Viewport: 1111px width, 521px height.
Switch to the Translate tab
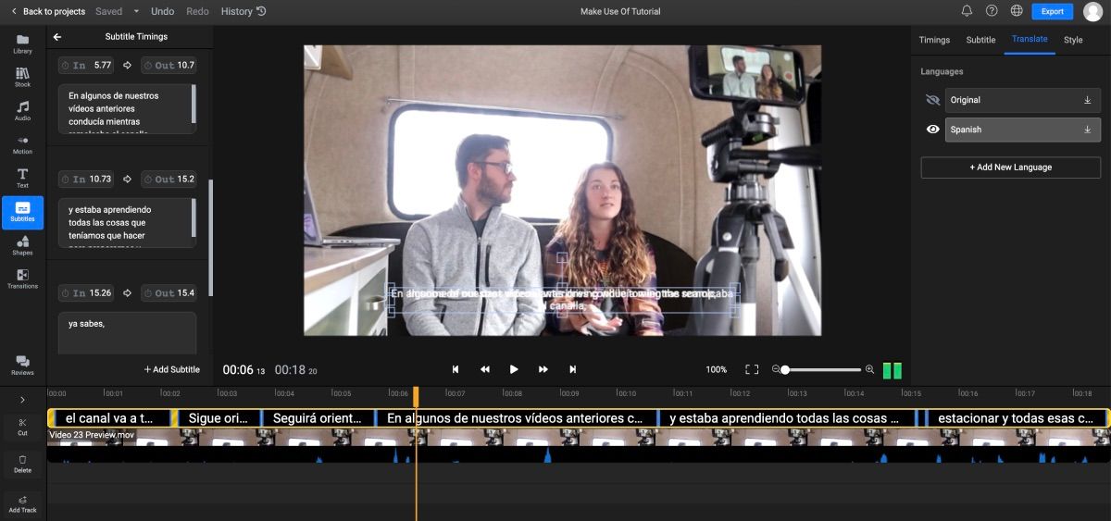coord(1030,39)
